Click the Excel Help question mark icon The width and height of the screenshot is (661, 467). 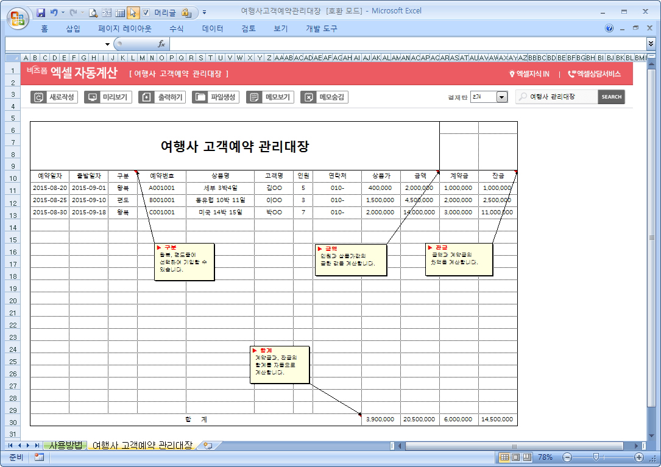click(609, 28)
